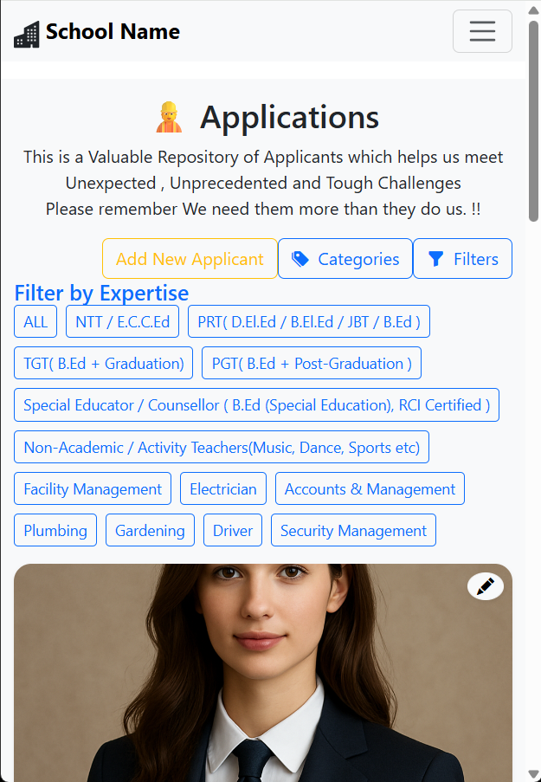
Task: Open the hamburger navigation menu
Action: (482, 31)
